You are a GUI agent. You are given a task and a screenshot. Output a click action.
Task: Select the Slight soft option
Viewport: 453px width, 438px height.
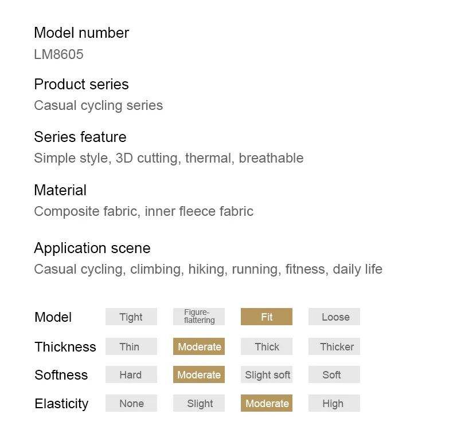click(267, 374)
